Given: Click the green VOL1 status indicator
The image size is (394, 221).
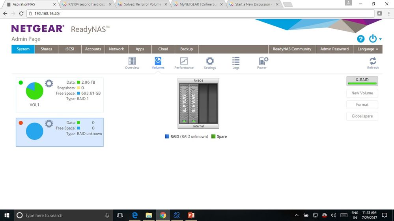Looking at the screenshot, I should click(21, 83).
